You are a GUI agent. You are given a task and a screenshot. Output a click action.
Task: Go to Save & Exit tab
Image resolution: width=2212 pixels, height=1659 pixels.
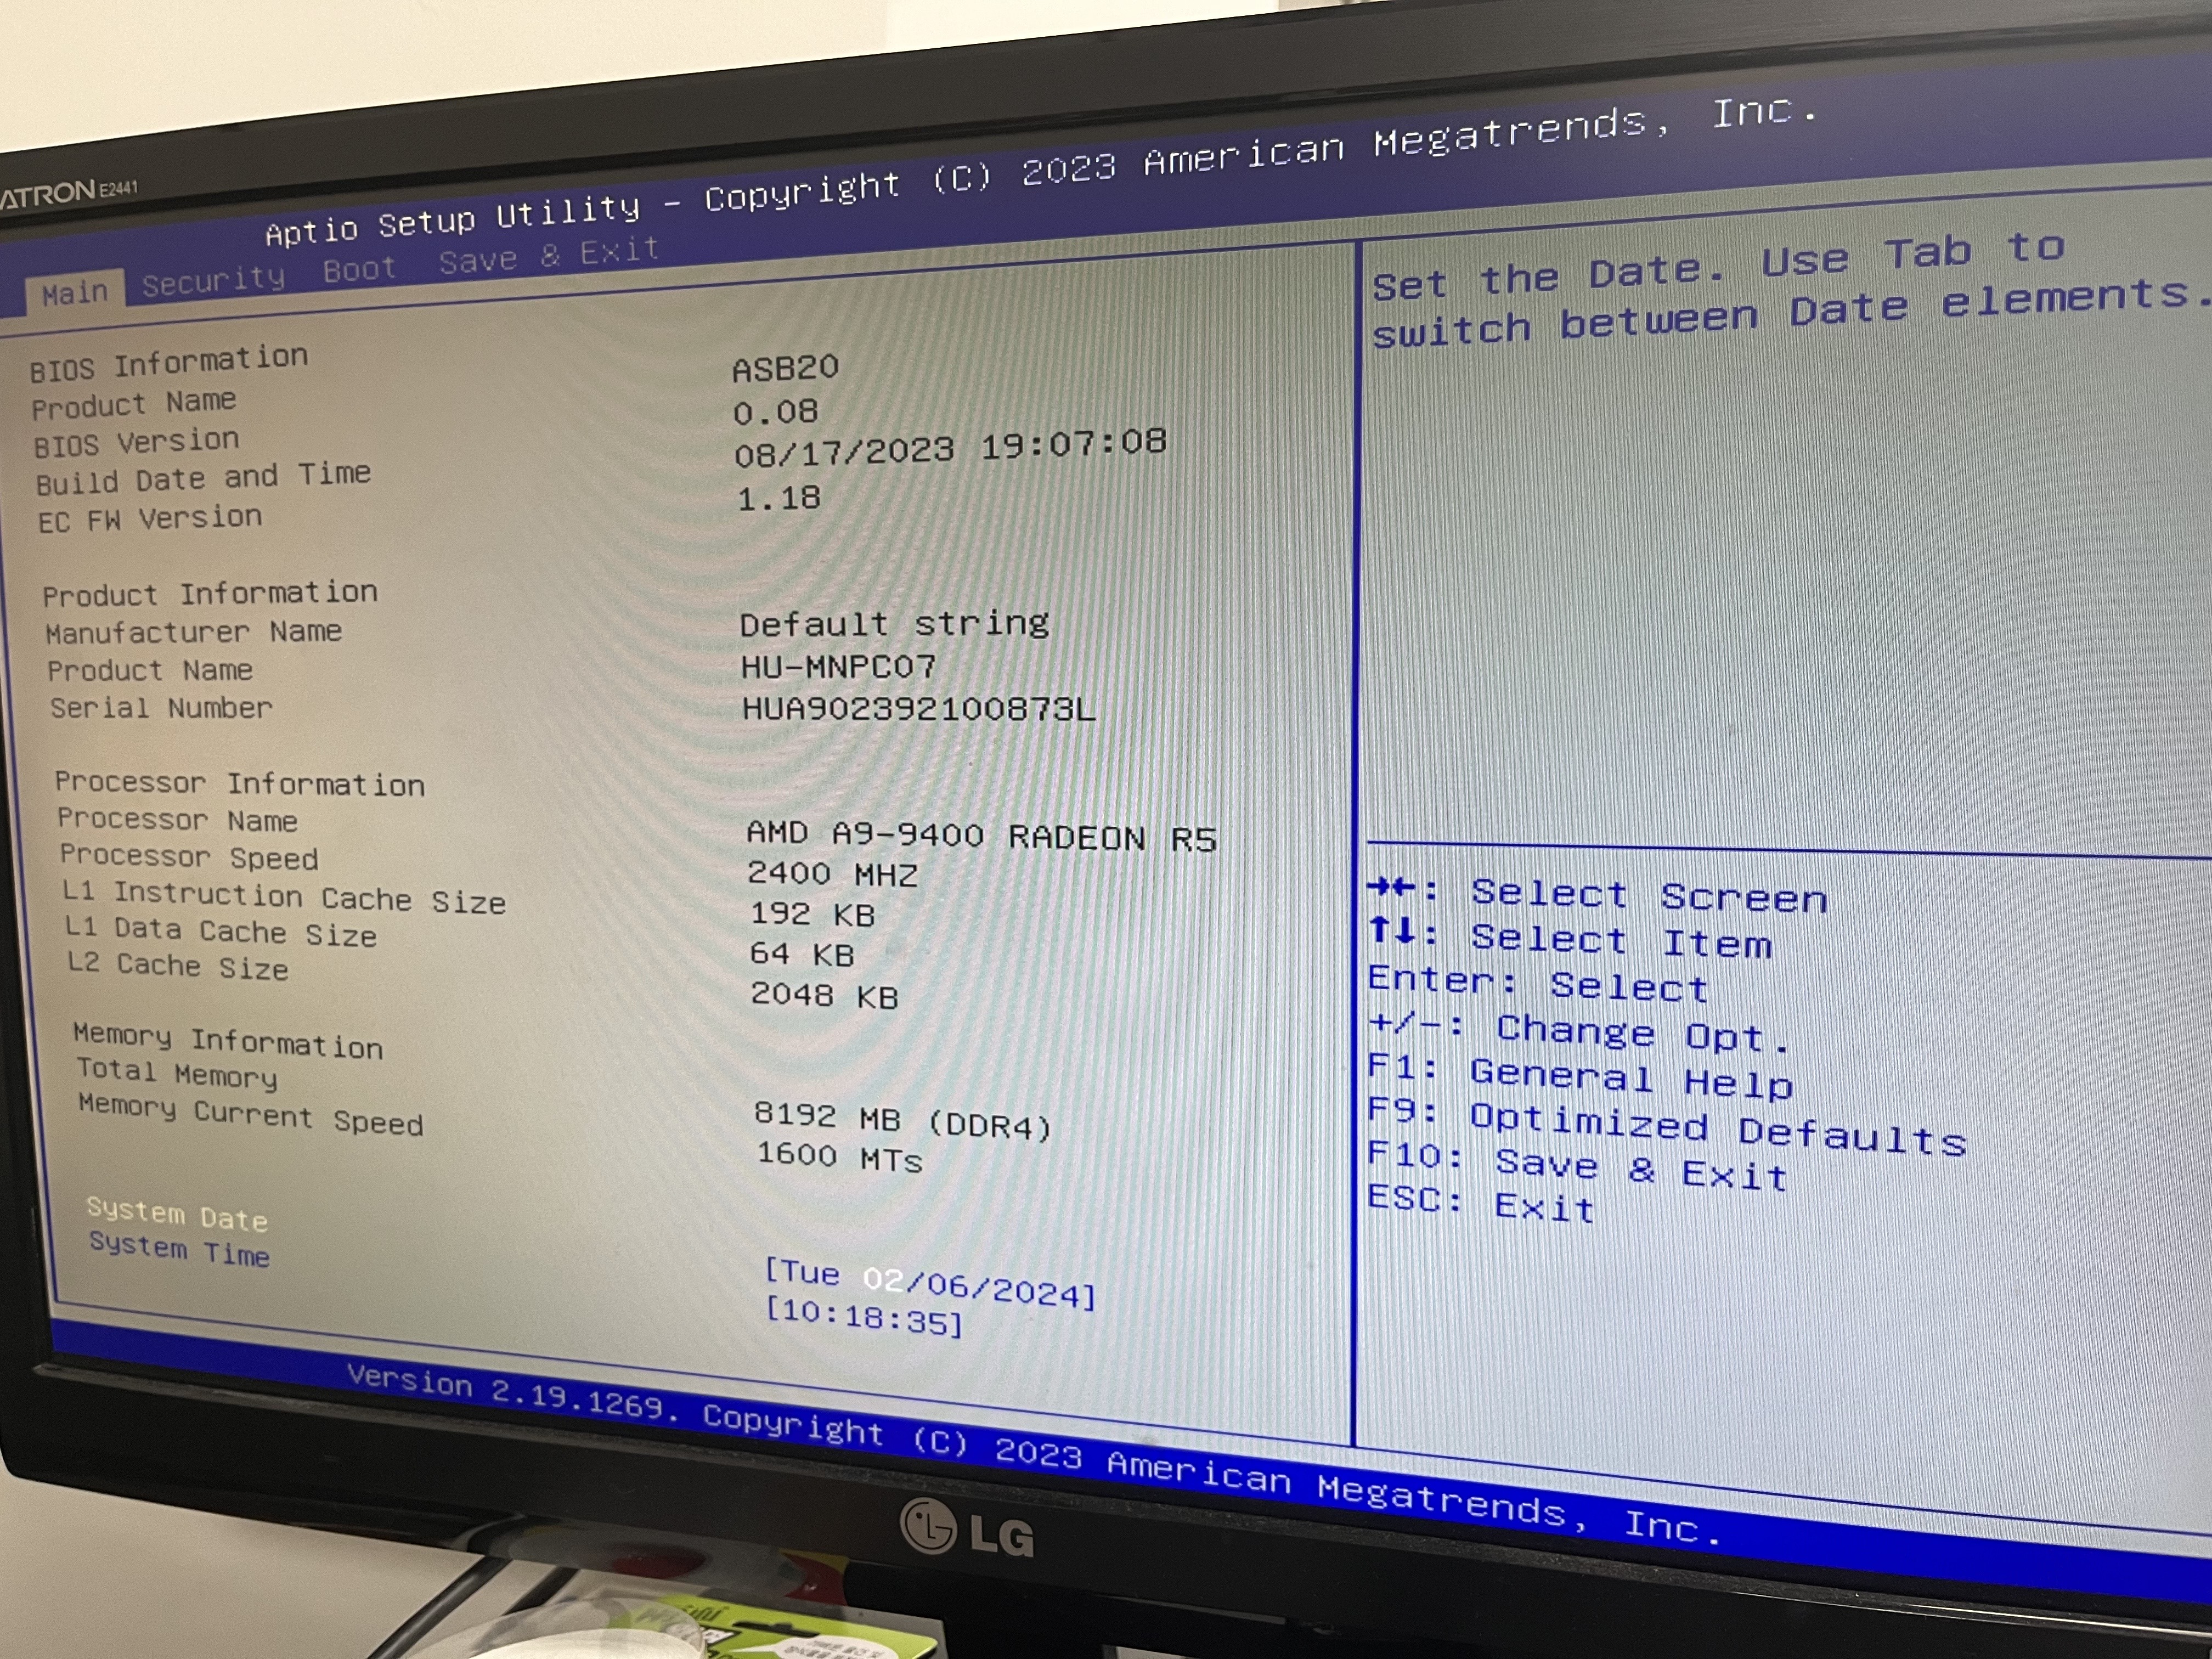coord(550,255)
